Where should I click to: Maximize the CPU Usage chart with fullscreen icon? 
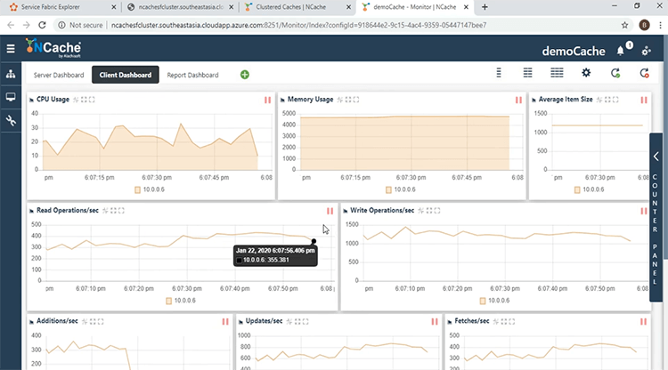92,100
